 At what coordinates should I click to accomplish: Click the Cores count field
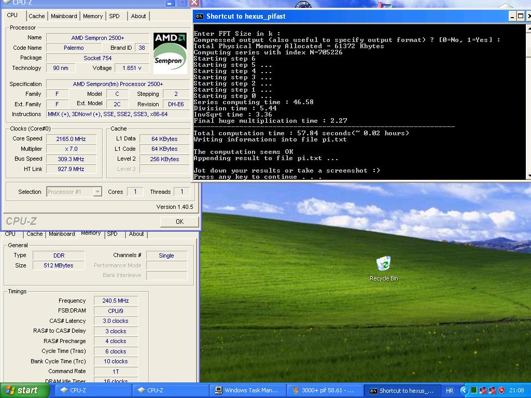click(135, 192)
